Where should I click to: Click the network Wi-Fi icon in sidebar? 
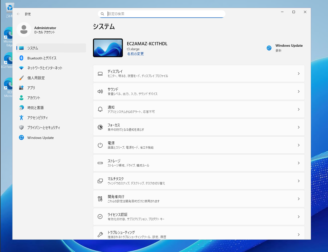pyautogui.click(x=21, y=68)
